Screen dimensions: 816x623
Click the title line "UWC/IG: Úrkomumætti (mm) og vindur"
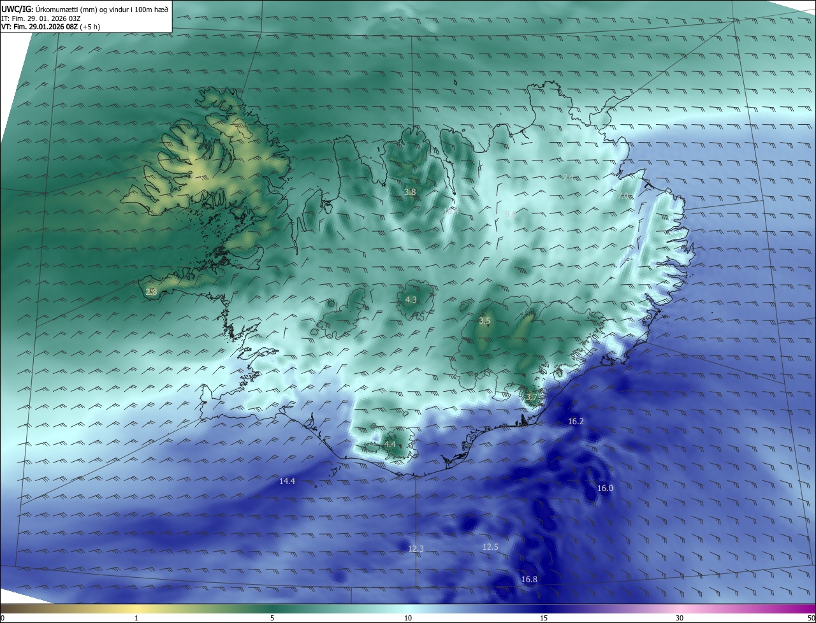click(x=85, y=9)
